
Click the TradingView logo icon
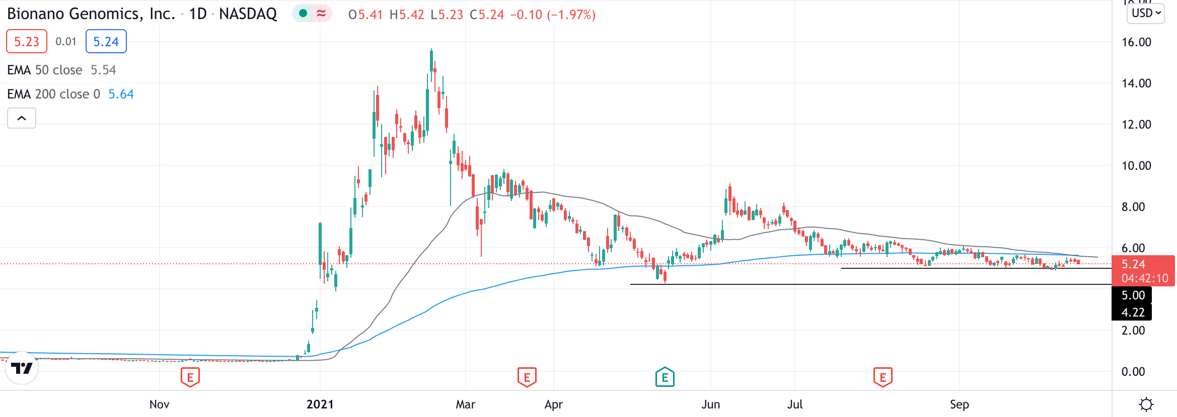[22, 368]
